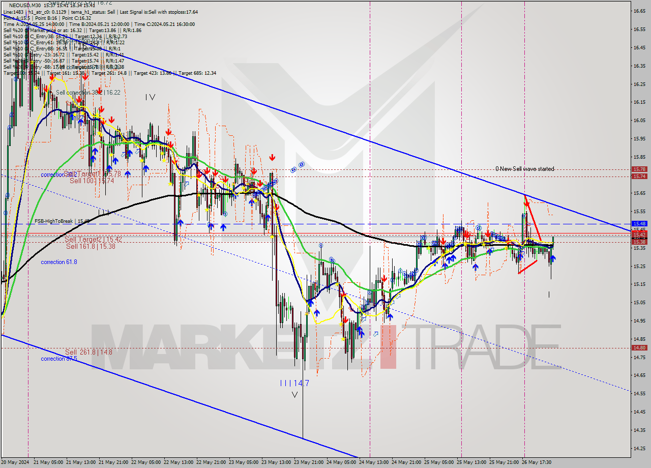Select the 15.65 price axis value
This screenshot has height=468, width=651.
coord(639,193)
